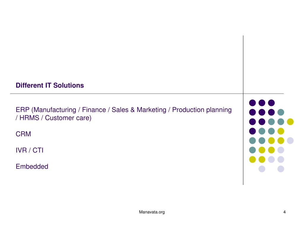The width and height of the screenshot is (304, 228).
Task: Click the bottom-right lavender dot
Action: pos(281,169)
